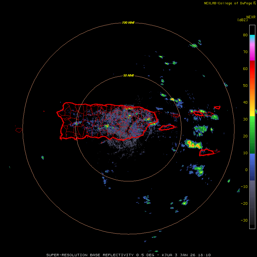The width and height of the screenshot is (257, 257).
Task: Click the 3 JAN 26 date in the caption
Action: pos(185,255)
